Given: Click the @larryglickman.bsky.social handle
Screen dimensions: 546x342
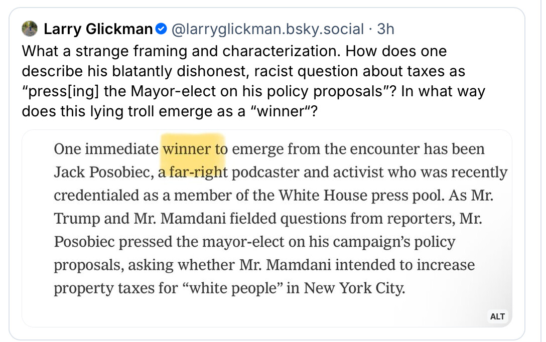Looking at the screenshot, I should point(267,29).
